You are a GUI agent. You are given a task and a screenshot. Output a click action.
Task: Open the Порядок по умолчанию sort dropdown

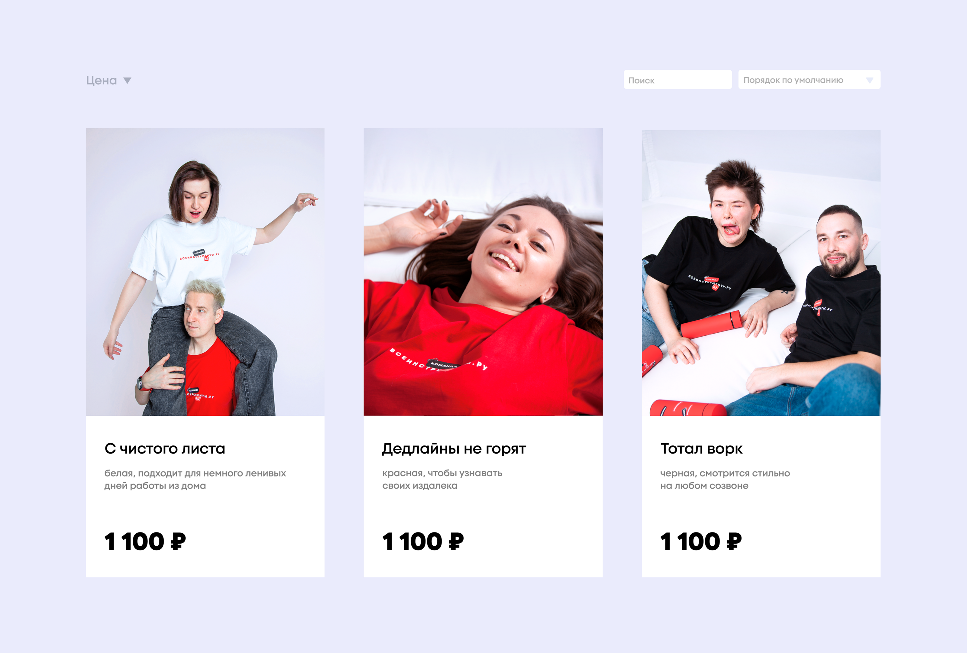click(x=809, y=79)
